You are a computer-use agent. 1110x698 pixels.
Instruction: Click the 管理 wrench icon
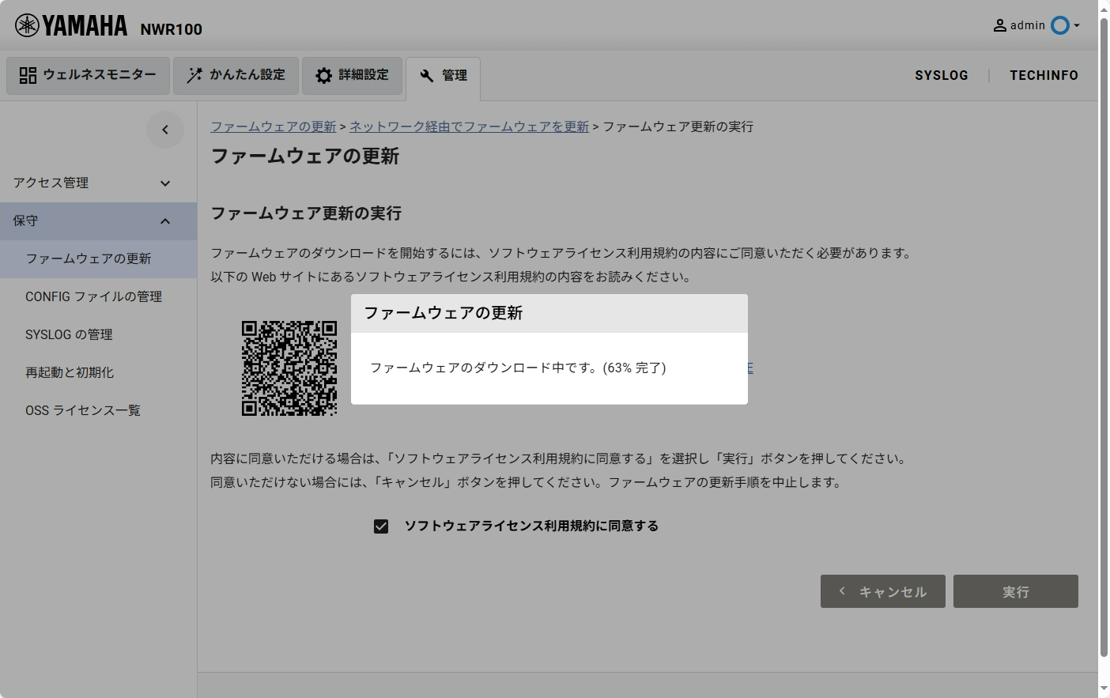click(x=427, y=76)
